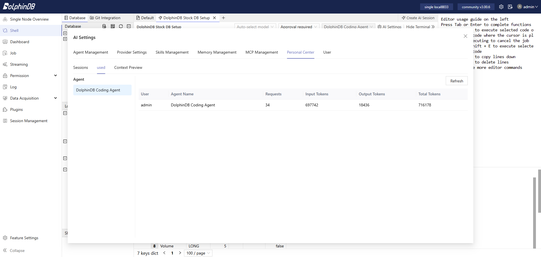Screen dimensions: 541x257
Task: Select the Personal Center tab
Action: click(301, 52)
